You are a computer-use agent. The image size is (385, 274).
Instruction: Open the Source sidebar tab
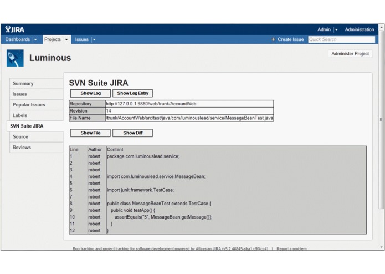tap(37, 136)
